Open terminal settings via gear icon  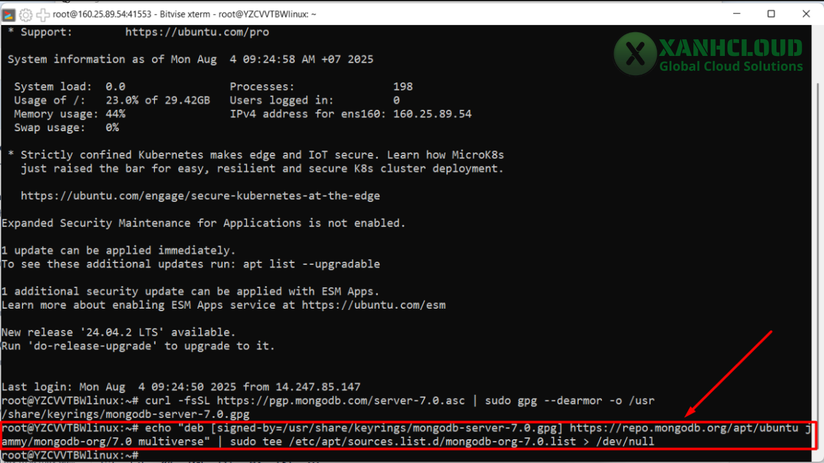[x=26, y=14]
